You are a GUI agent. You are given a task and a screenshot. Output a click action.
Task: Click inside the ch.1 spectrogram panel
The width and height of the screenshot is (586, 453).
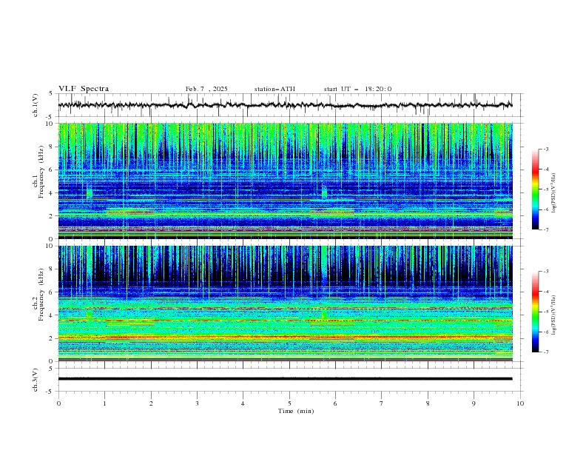(285, 181)
